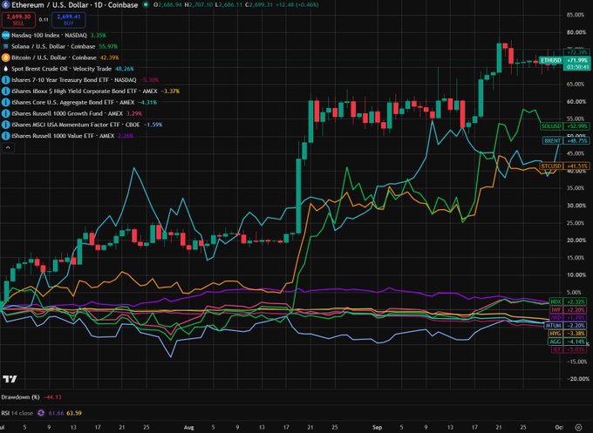Screen dimensions: 593x433
Task: Click the AGG price scale label
Action: [x=556, y=342]
